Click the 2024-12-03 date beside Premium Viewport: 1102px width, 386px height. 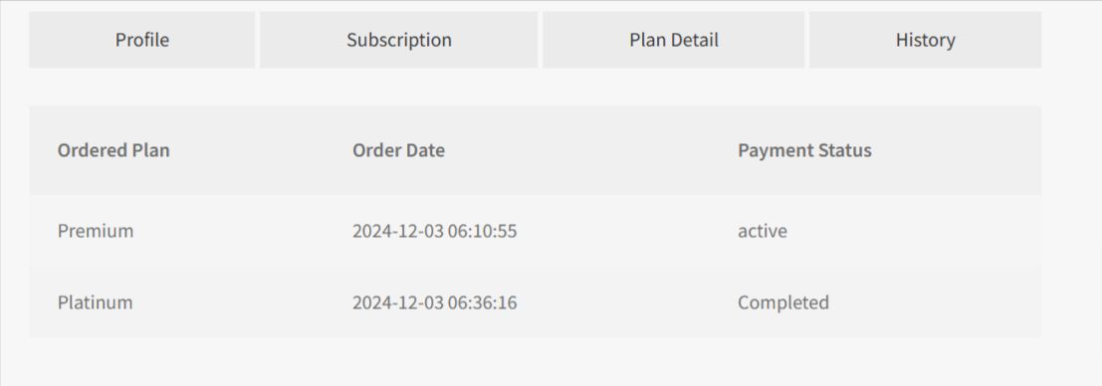click(x=398, y=231)
